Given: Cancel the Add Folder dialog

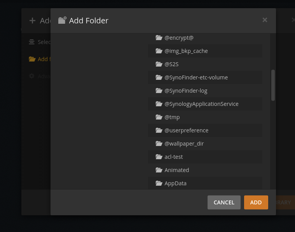Looking at the screenshot, I should pos(224,202).
